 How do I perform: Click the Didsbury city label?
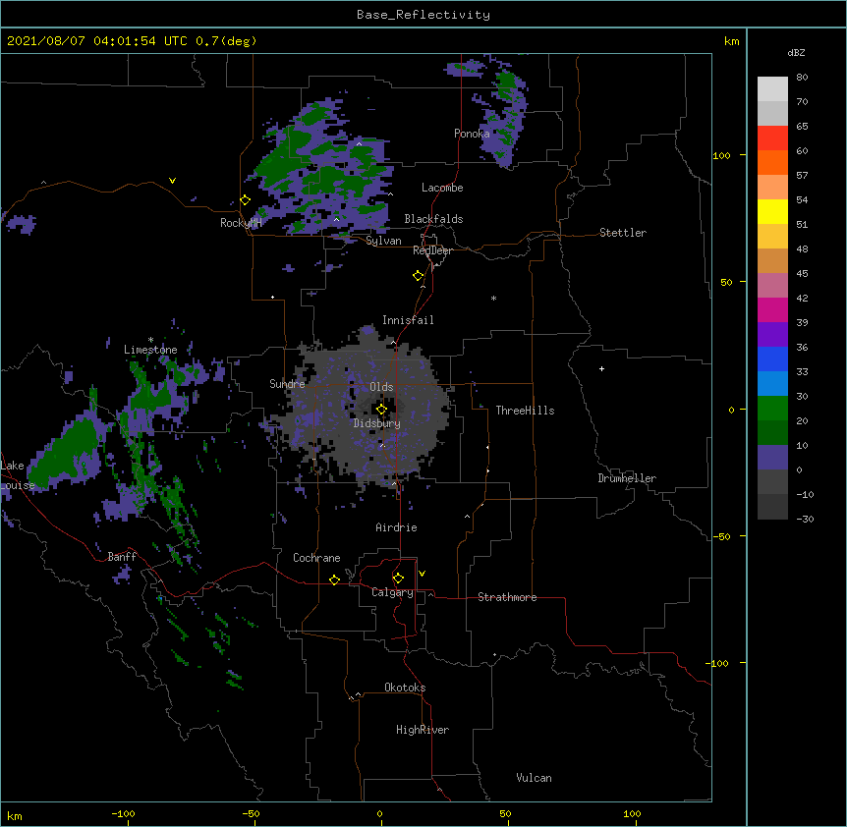(x=377, y=423)
